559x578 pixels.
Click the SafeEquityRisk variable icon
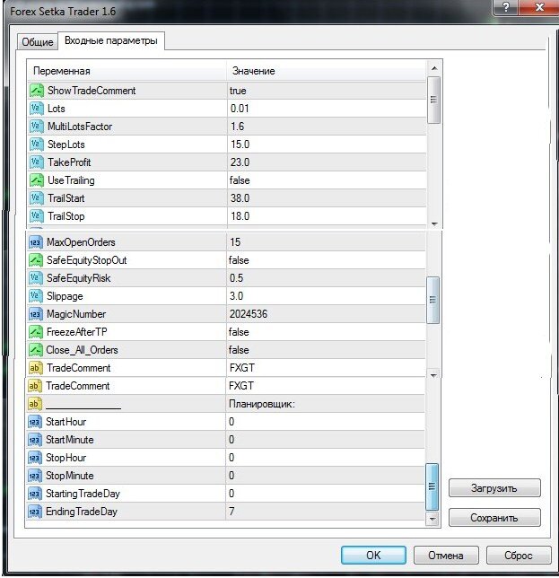[x=35, y=278]
